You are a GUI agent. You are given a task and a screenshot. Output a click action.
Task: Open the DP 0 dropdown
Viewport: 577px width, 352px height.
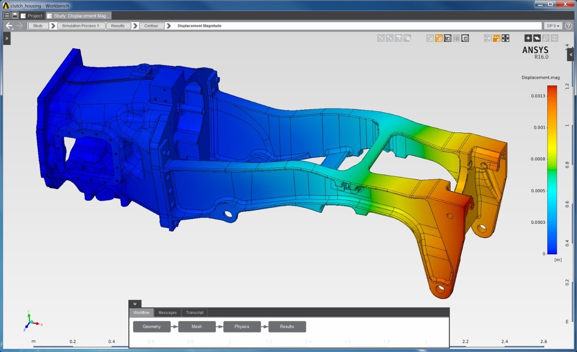[x=553, y=26]
